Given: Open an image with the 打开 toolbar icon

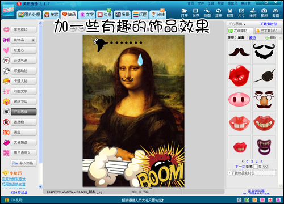Looking at the screenshot, I should (x=184, y=13).
